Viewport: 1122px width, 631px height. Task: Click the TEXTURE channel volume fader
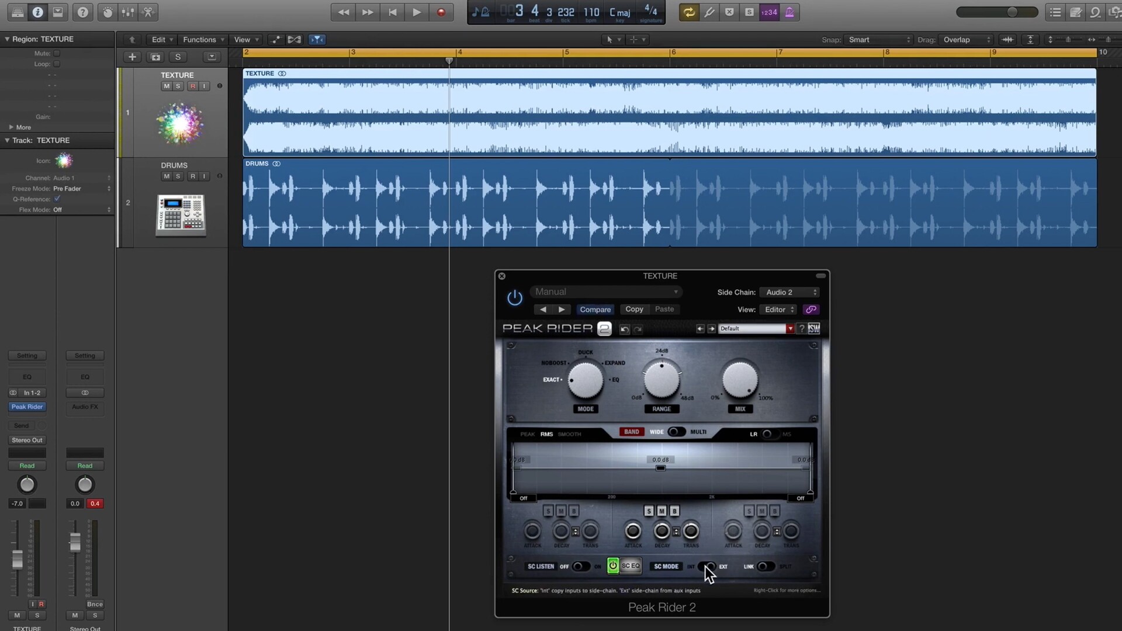pos(18,559)
